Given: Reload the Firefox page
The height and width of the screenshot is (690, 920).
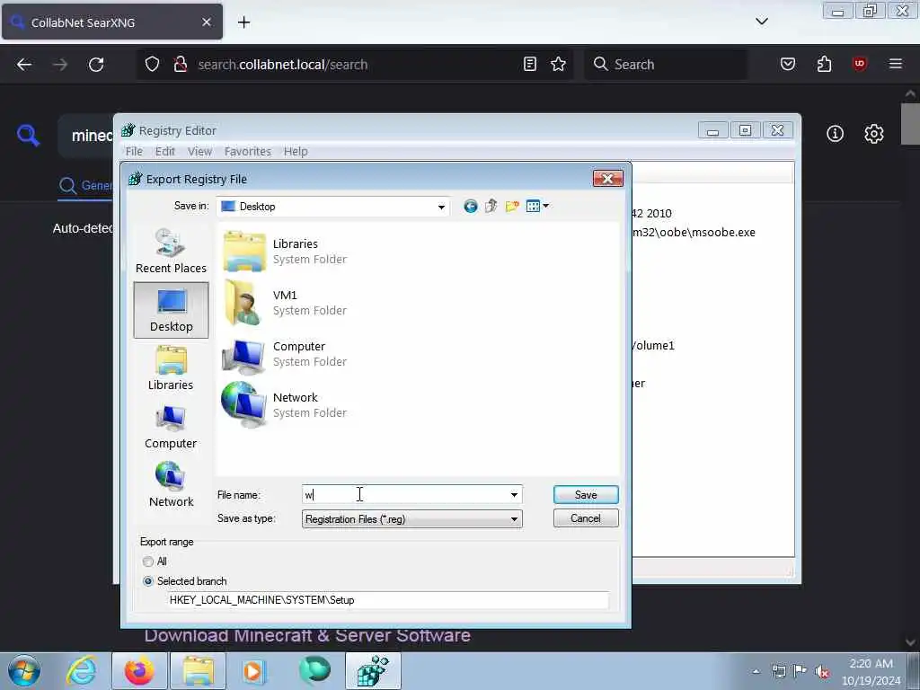Looking at the screenshot, I should pyautogui.click(x=96, y=65).
